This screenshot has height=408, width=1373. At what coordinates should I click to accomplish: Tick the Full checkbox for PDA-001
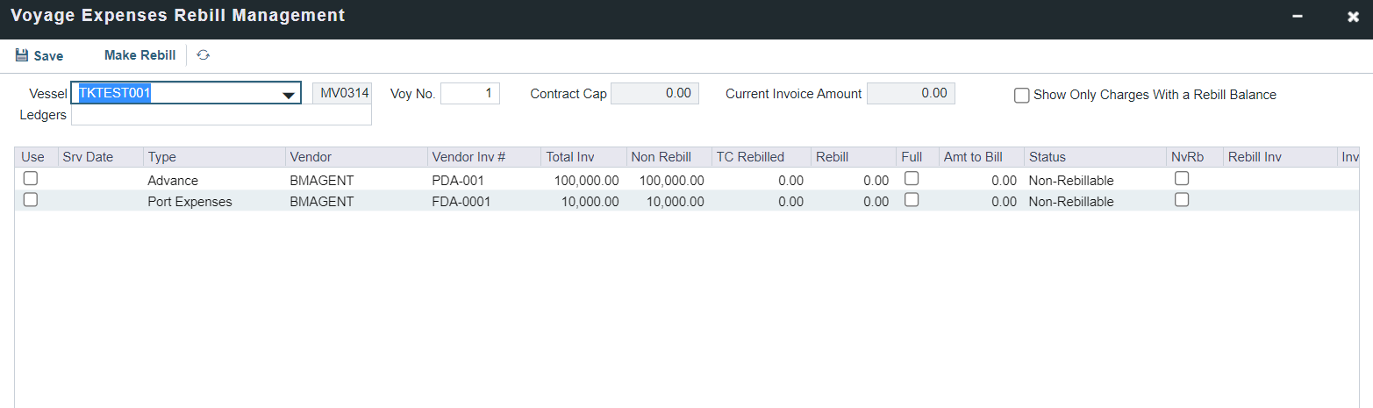[x=912, y=178]
